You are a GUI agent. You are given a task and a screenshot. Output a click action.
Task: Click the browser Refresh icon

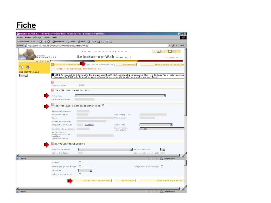click(44, 41)
